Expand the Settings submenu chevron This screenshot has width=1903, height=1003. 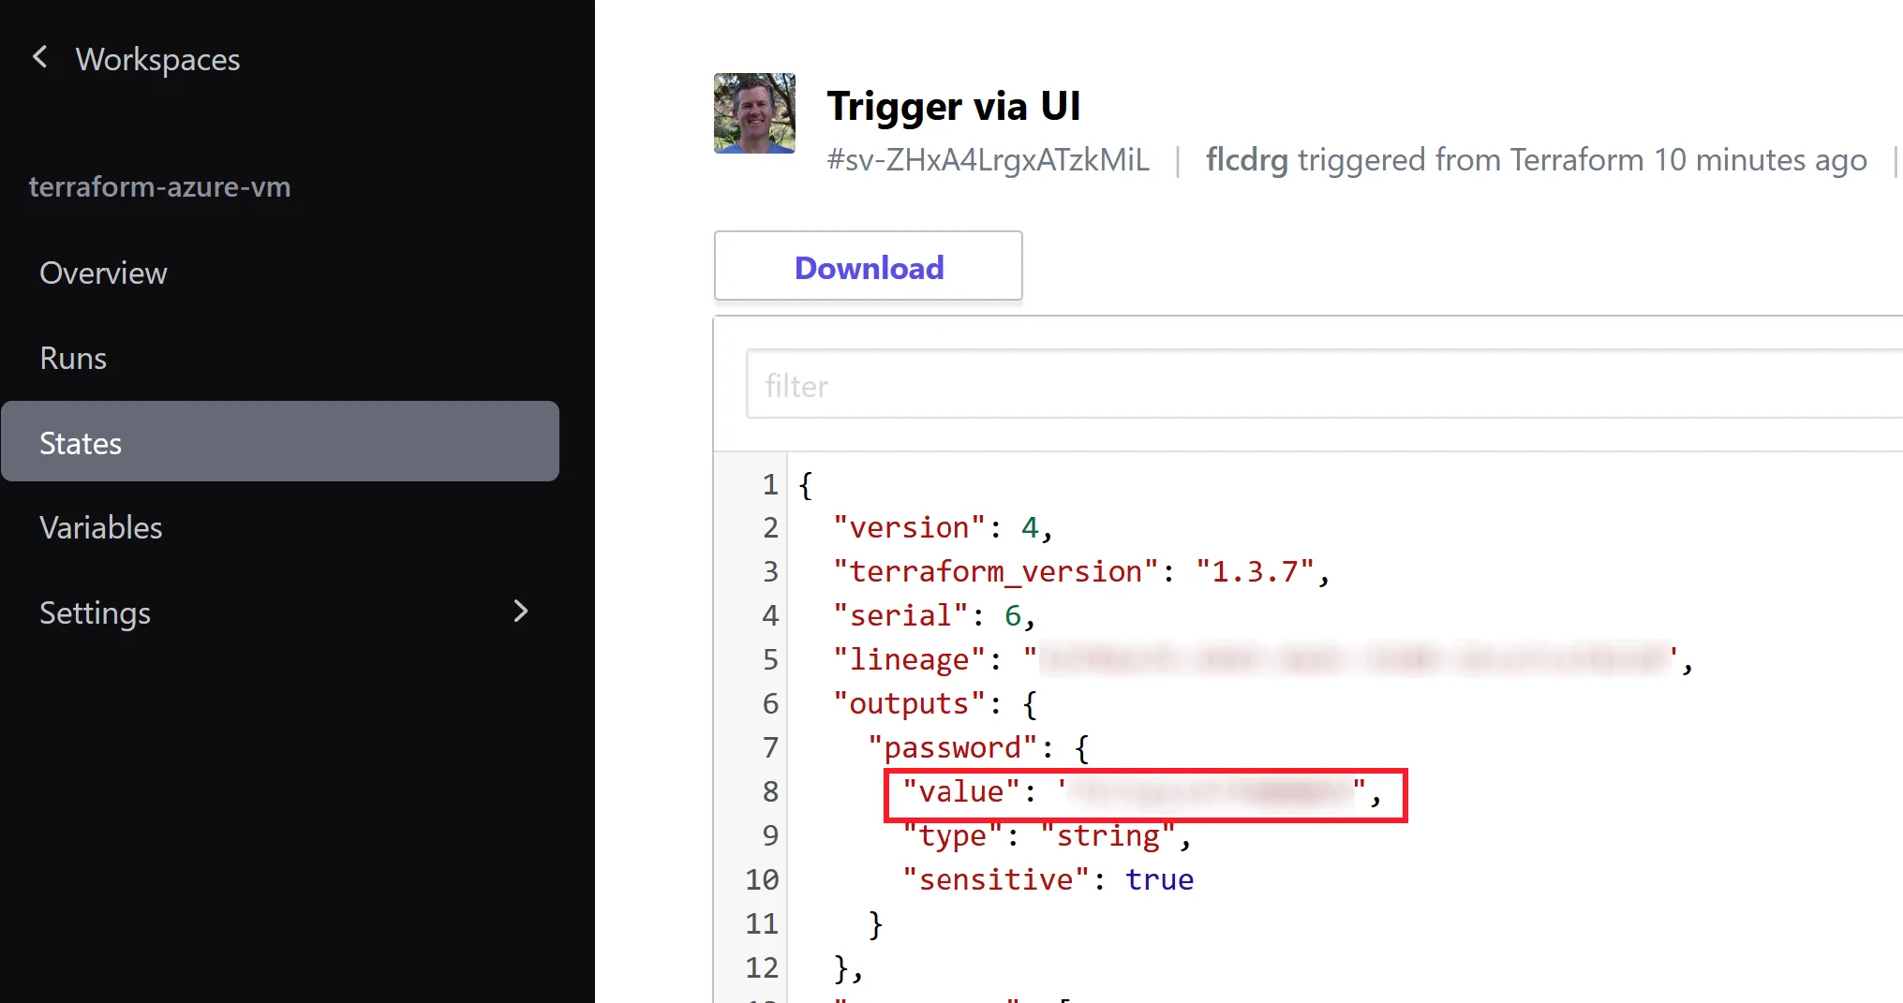pyautogui.click(x=522, y=612)
